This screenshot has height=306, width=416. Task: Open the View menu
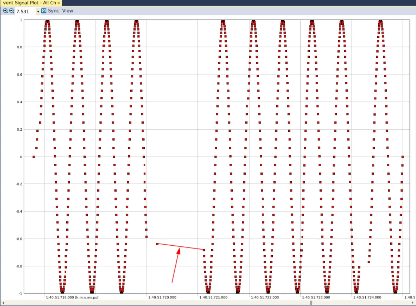(68, 11)
